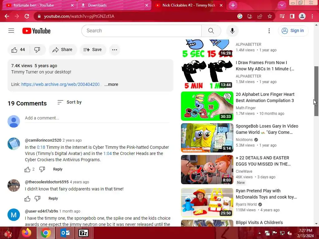Open I Draw Frames From Now video title
The height and width of the screenshot is (239, 319).
tap(265, 66)
